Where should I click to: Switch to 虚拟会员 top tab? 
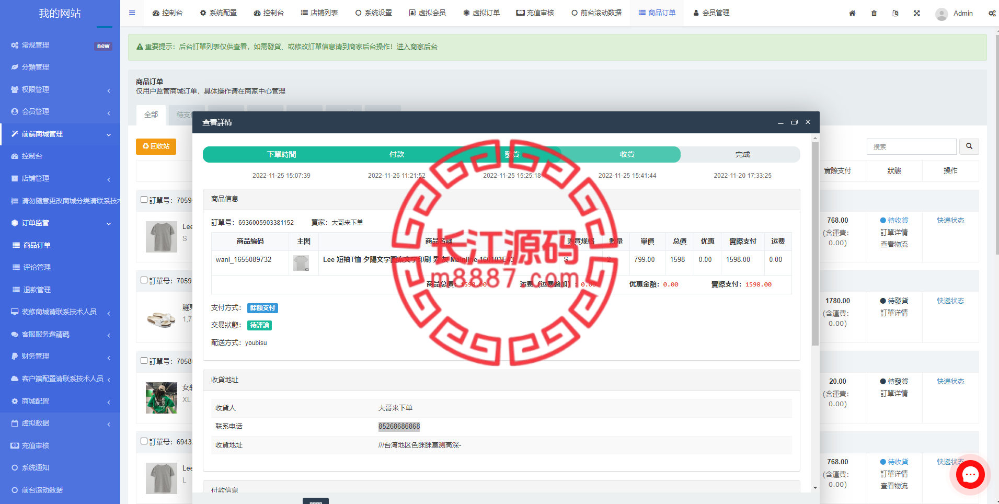(427, 13)
